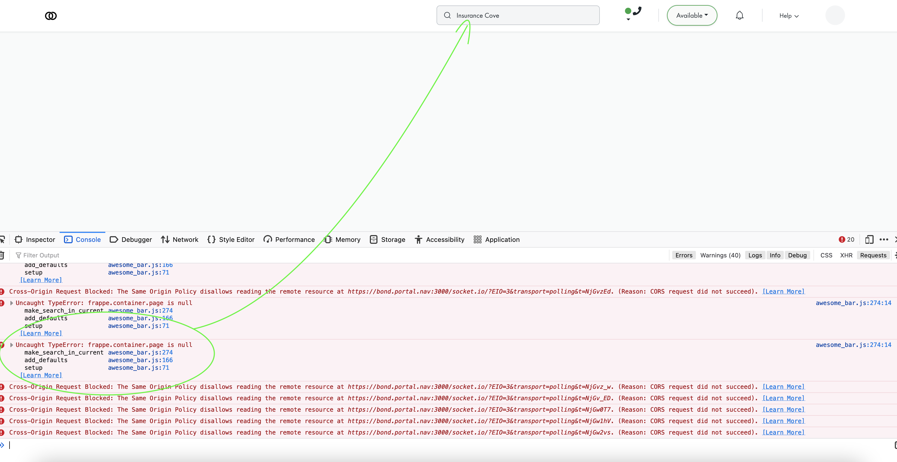897x462 pixels.
Task: Open the Help dropdown
Action: pos(788,16)
